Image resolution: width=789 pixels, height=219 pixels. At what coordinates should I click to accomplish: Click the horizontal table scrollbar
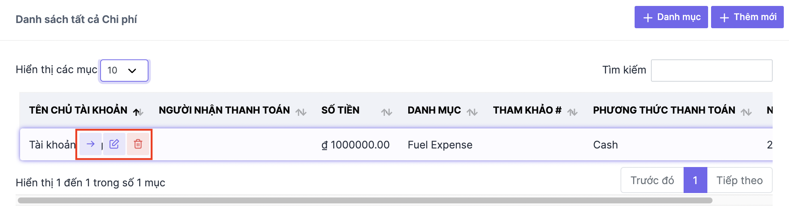tap(365, 200)
